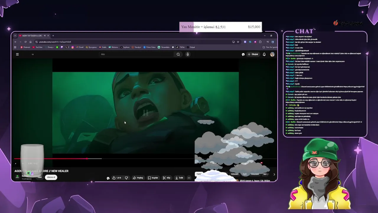
Task: Open the YouTube bookmark
Action: (x=38, y=47)
